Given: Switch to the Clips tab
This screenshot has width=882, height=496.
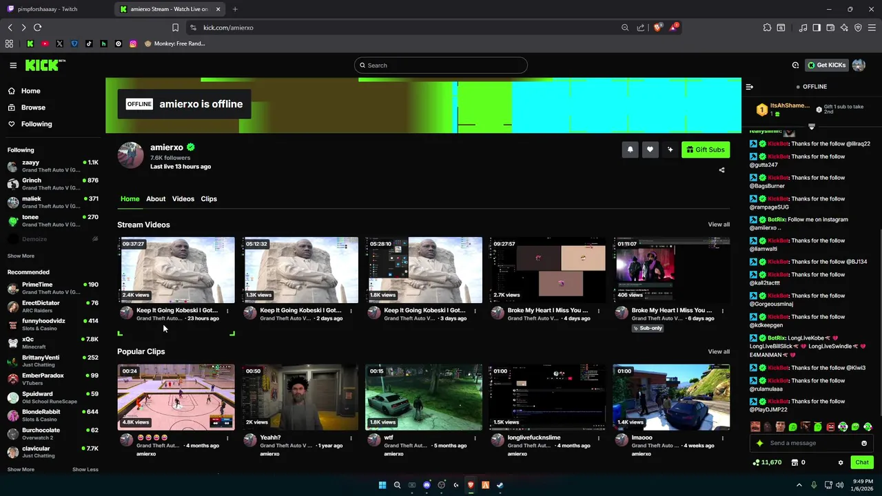Looking at the screenshot, I should tap(209, 199).
